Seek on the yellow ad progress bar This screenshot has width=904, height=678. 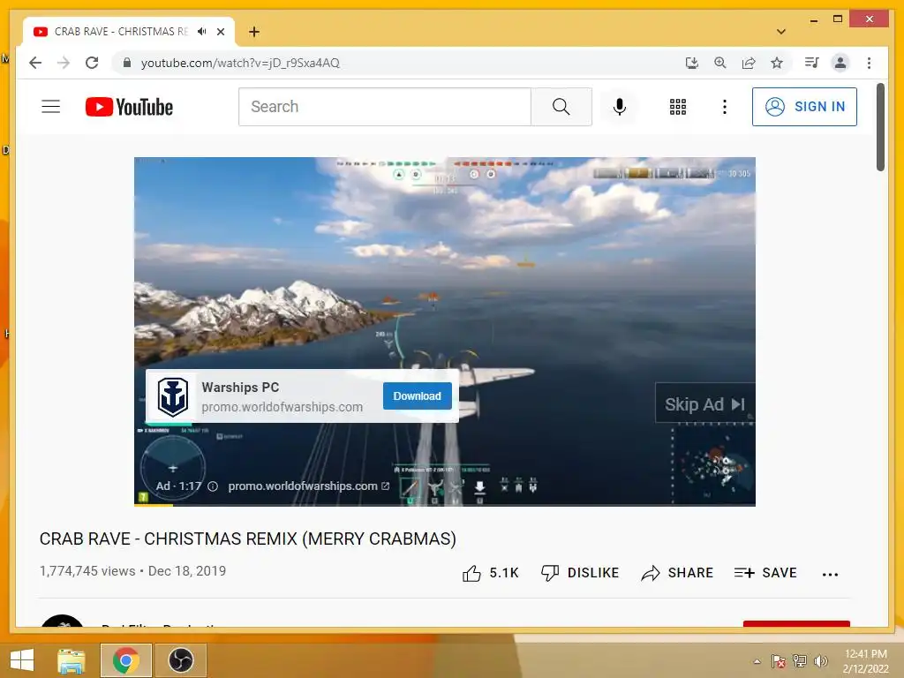(445, 504)
